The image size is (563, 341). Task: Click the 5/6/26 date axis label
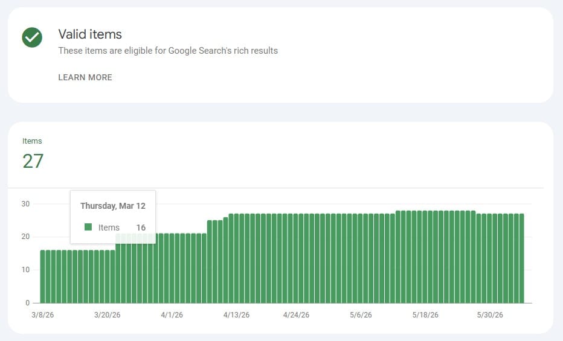361,315
